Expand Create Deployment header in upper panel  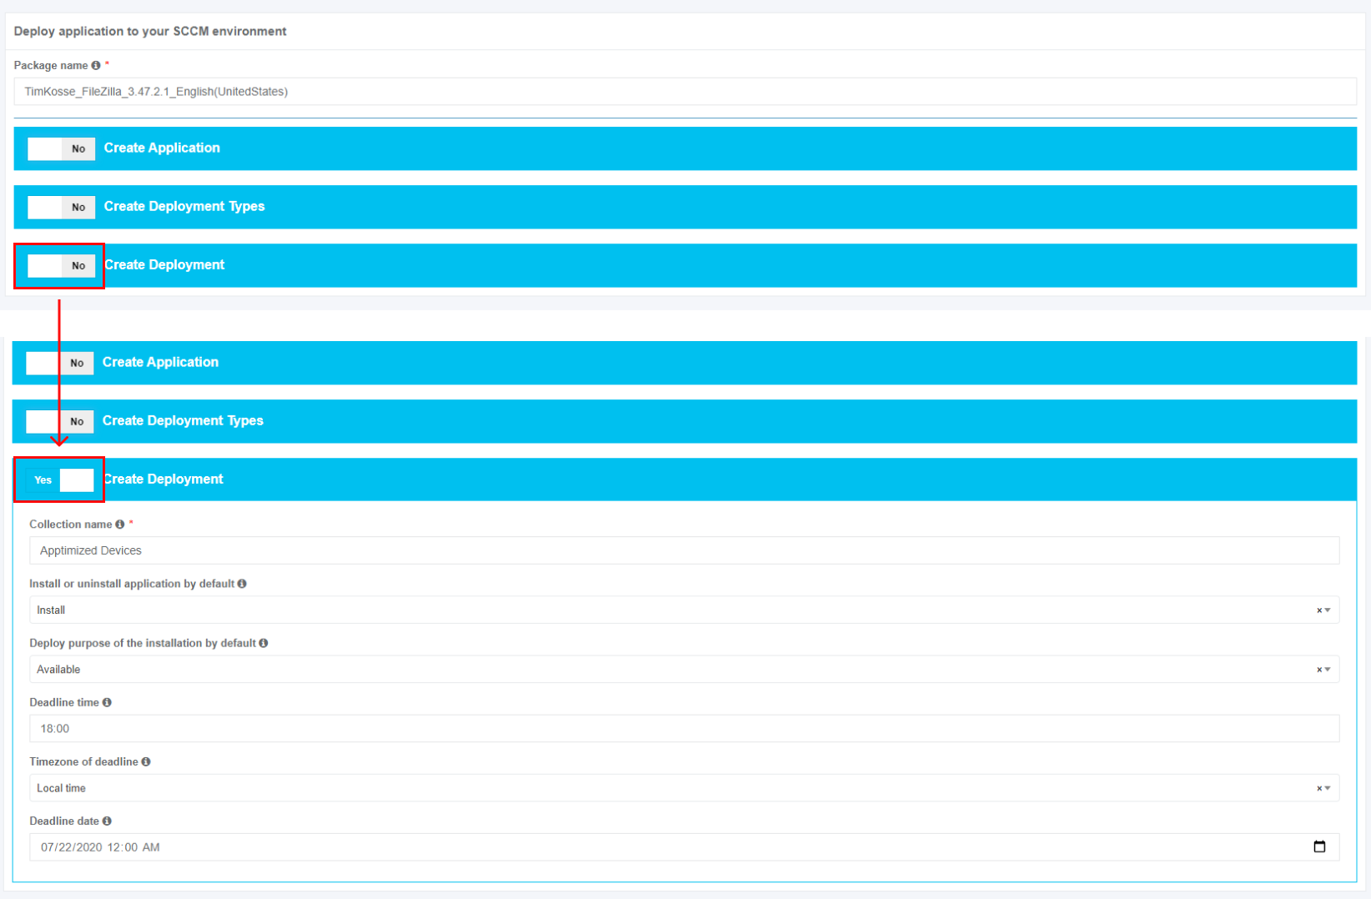pos(685,265)
